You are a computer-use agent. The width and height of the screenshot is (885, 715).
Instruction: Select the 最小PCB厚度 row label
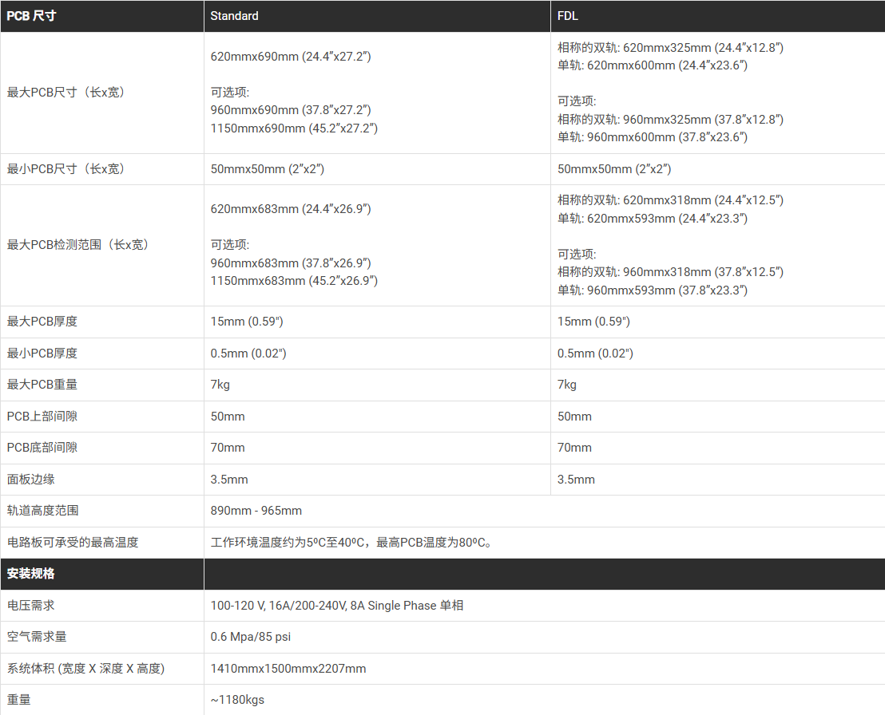point(42,353)
